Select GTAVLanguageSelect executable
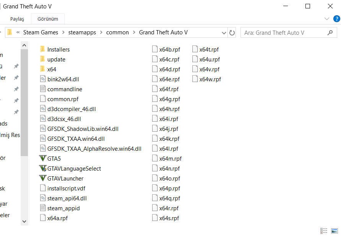 pos(73,168)
